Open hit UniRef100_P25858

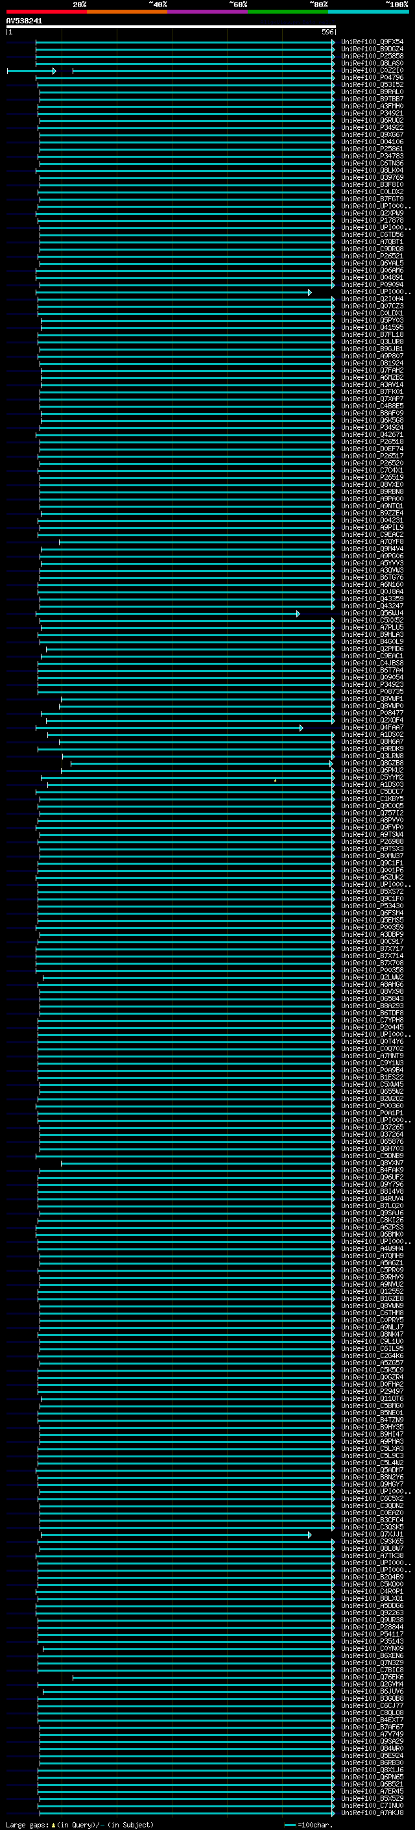(x=372, y=56)
